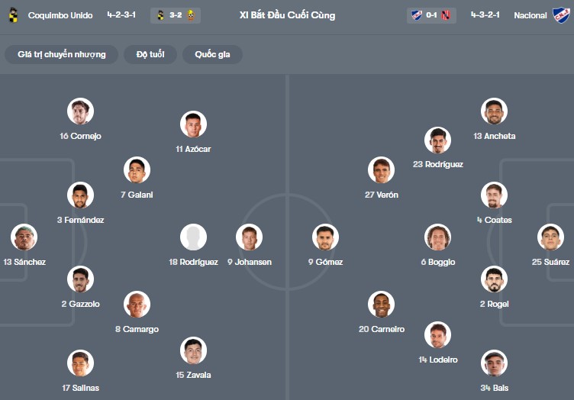Select Camargo's player portrait
The height and width of the screenshot is (400, 574).
pos(137,305)
